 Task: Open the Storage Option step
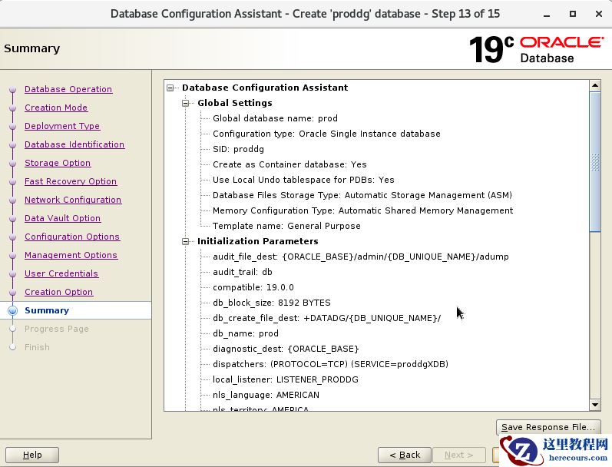click(58, 163)
